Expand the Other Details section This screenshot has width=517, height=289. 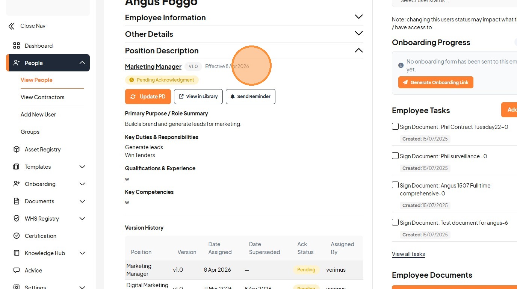[358, 34]
